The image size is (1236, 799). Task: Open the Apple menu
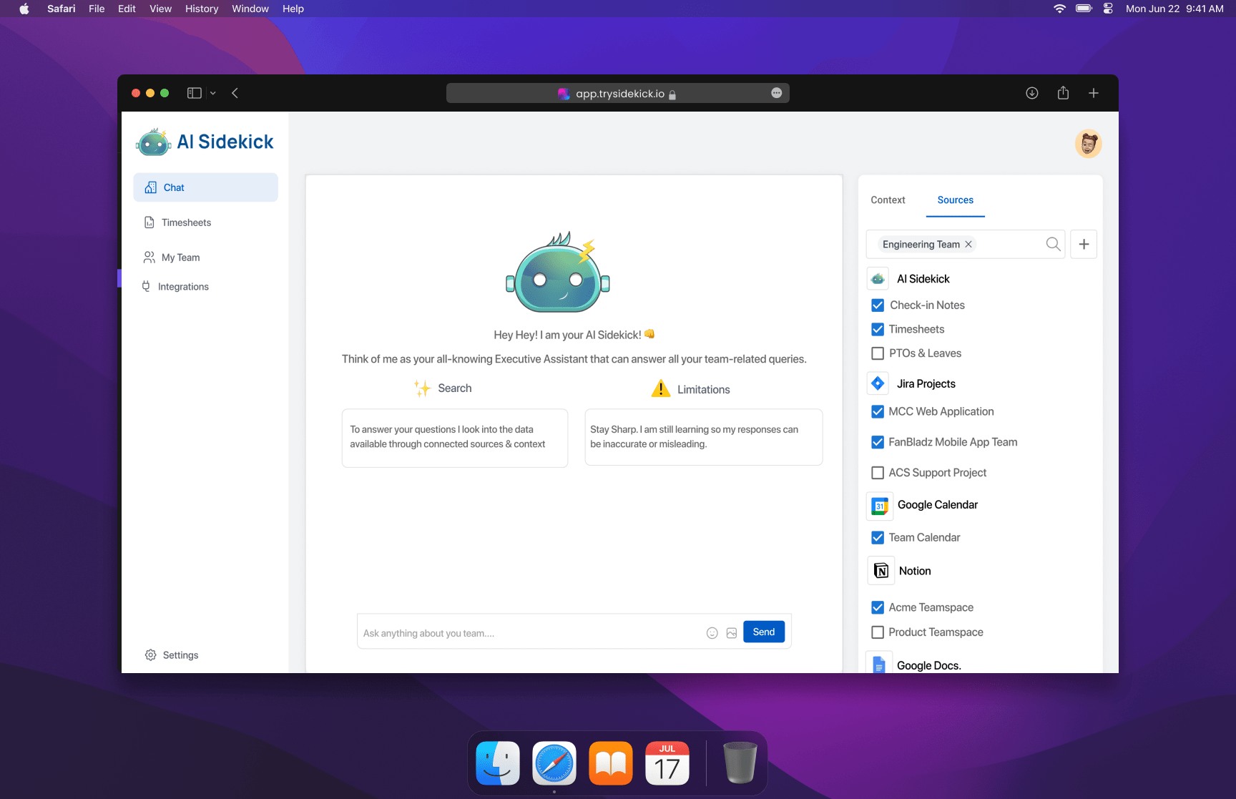24,9
